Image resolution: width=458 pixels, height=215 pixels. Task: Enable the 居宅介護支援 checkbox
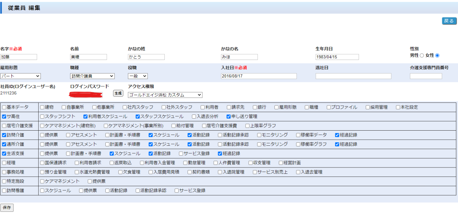pyautogui.click(x=4, y=126)
